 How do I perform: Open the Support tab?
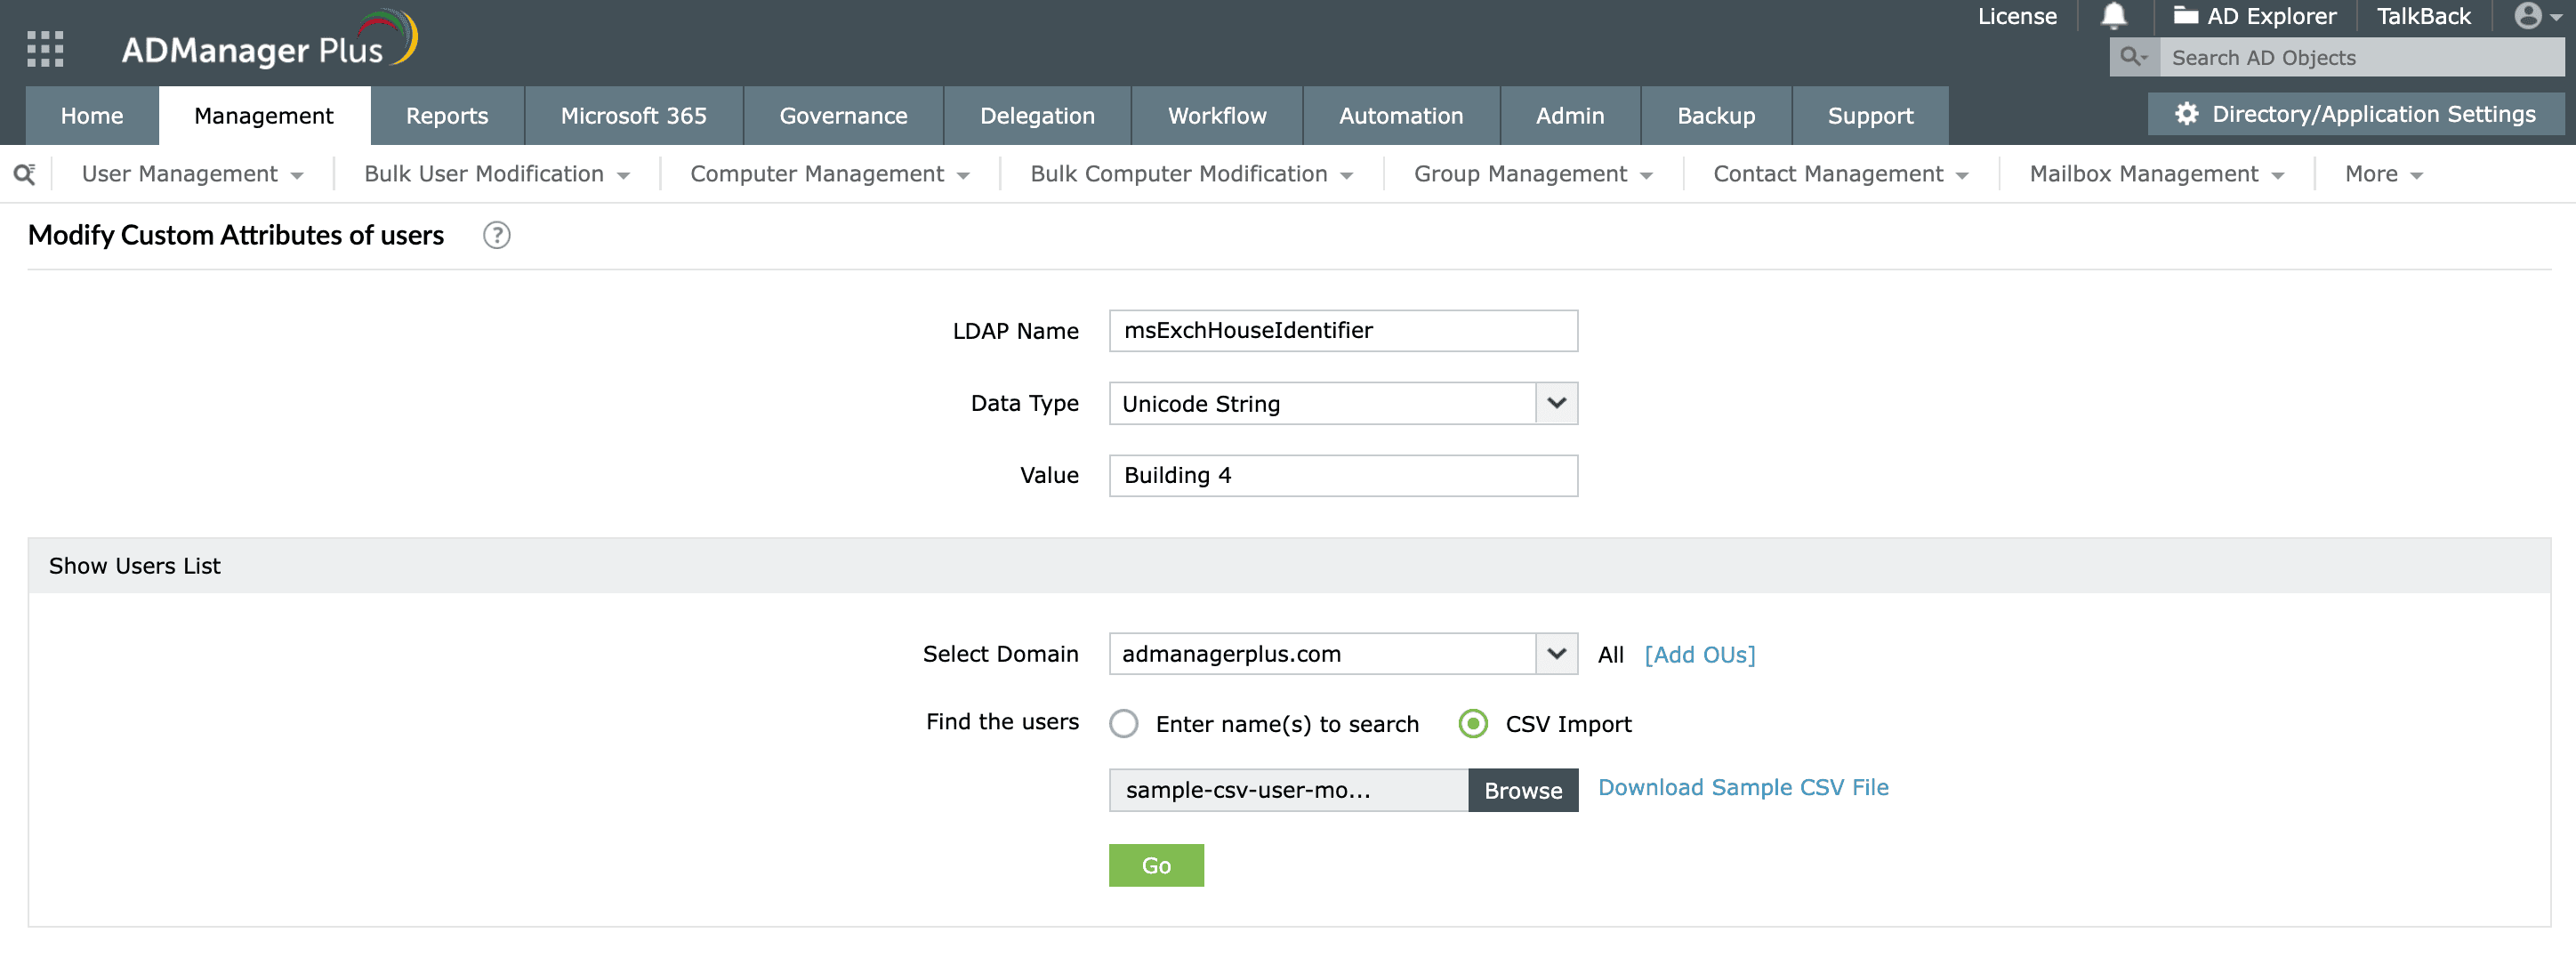point(1871,116)
